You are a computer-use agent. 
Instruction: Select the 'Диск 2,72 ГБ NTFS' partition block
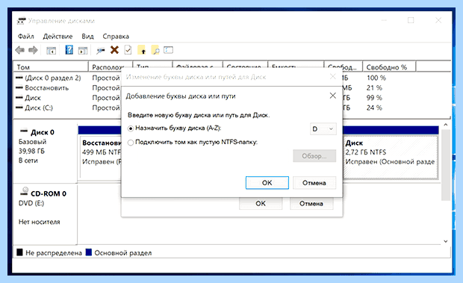click(391, 157)
